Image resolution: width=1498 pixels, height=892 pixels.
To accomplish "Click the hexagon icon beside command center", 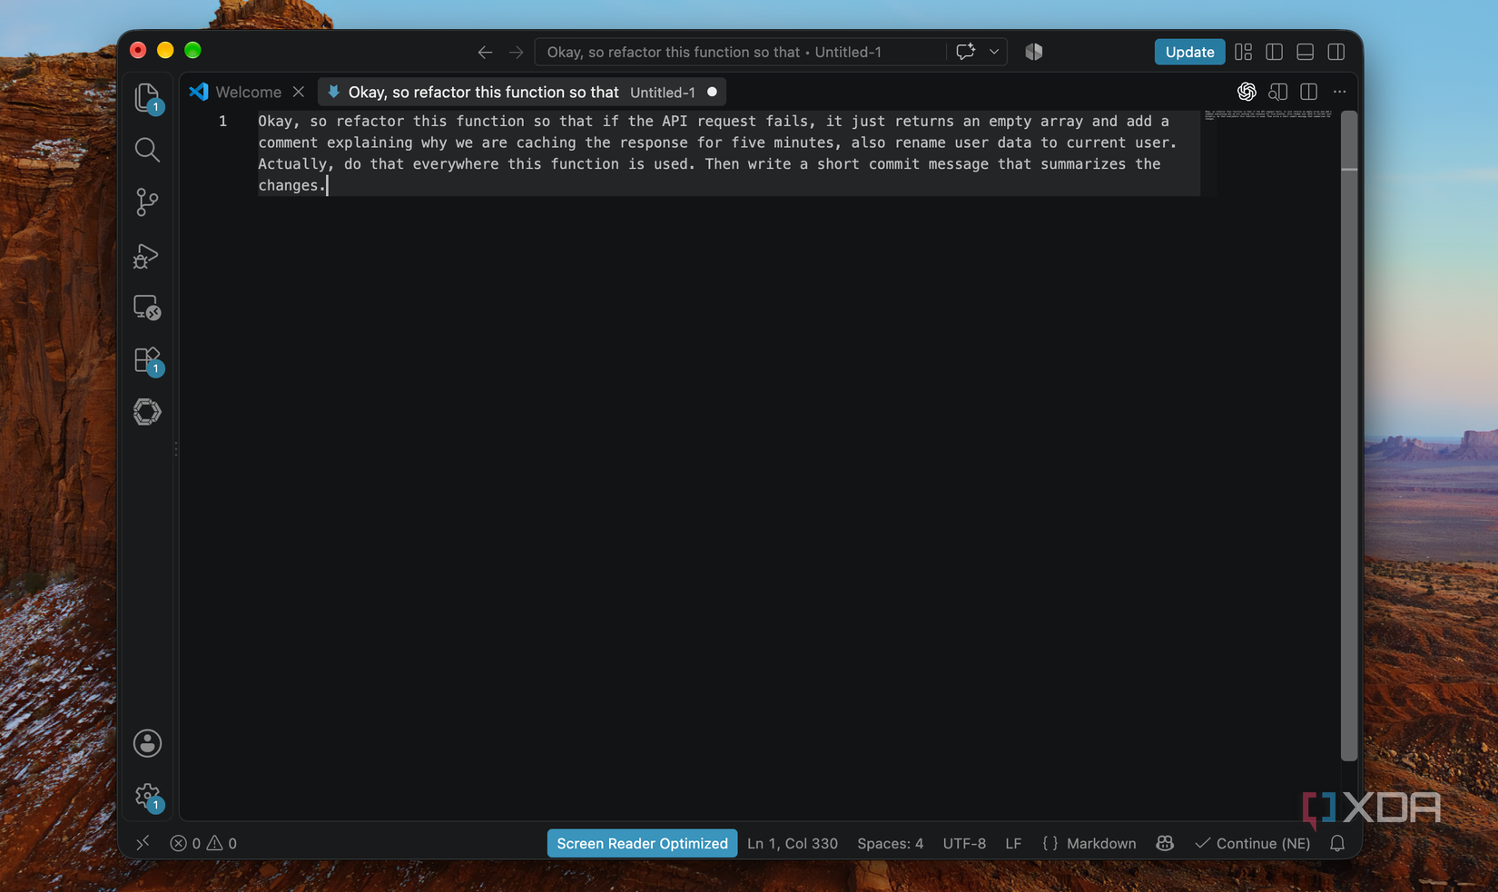I will [x=1034, y=52].
